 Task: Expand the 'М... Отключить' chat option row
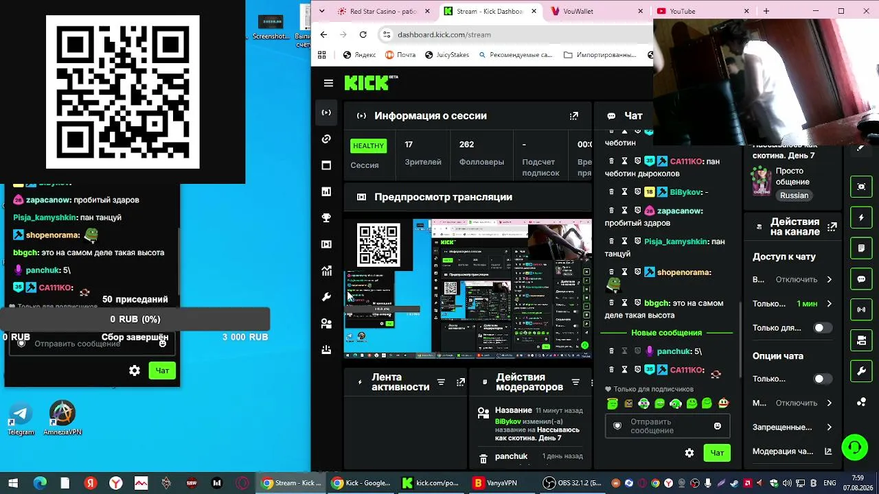793,403
